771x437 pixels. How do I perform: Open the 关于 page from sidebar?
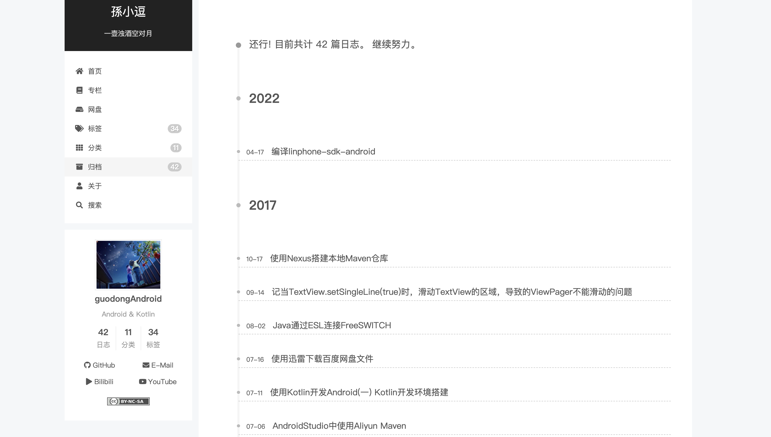click(95, 186)
